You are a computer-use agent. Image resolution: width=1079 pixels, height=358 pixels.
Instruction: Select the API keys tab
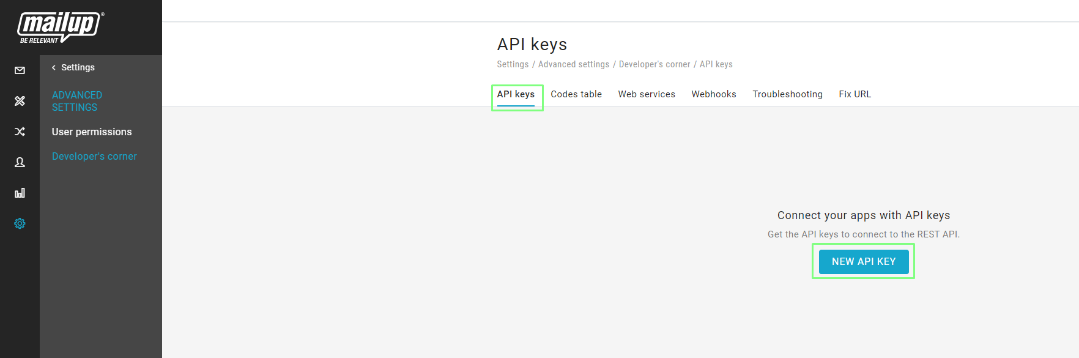click(516, 94)
